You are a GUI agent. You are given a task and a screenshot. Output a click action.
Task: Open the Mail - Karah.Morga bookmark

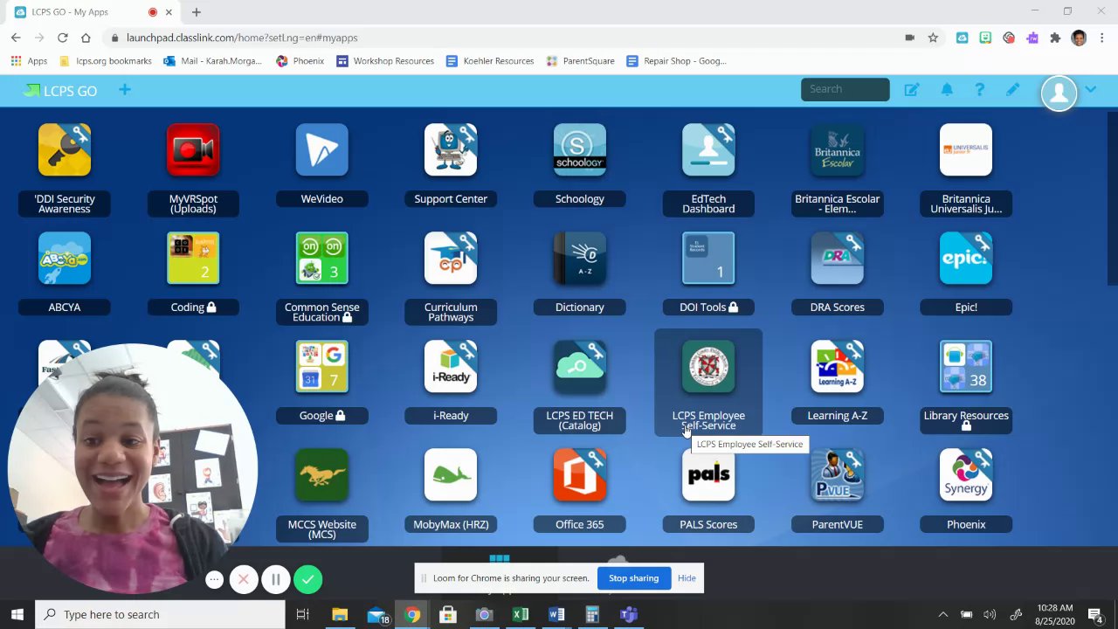coord(212,61)
